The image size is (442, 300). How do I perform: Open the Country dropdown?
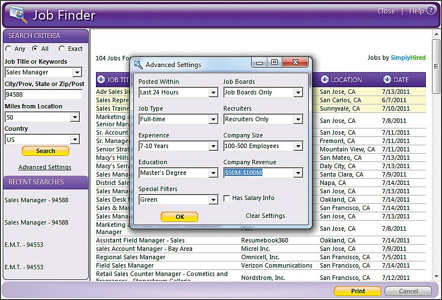75,140
